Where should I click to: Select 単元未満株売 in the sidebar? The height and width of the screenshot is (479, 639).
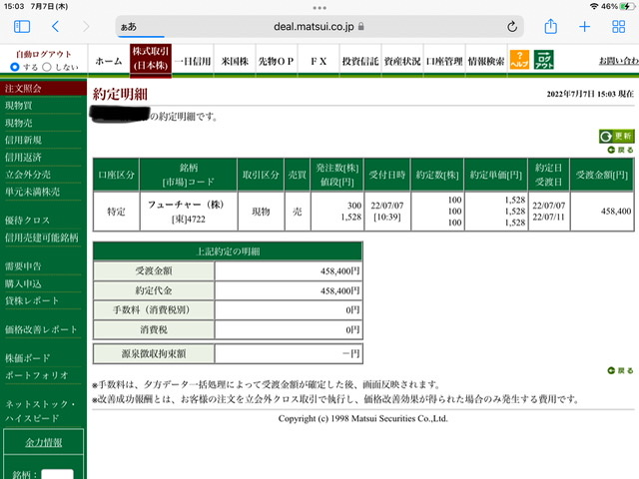point(32,192)
